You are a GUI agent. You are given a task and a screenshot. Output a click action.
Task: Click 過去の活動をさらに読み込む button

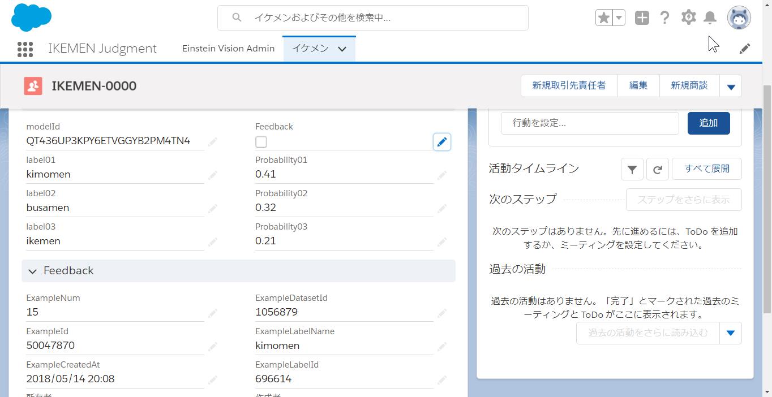(648, 333)
